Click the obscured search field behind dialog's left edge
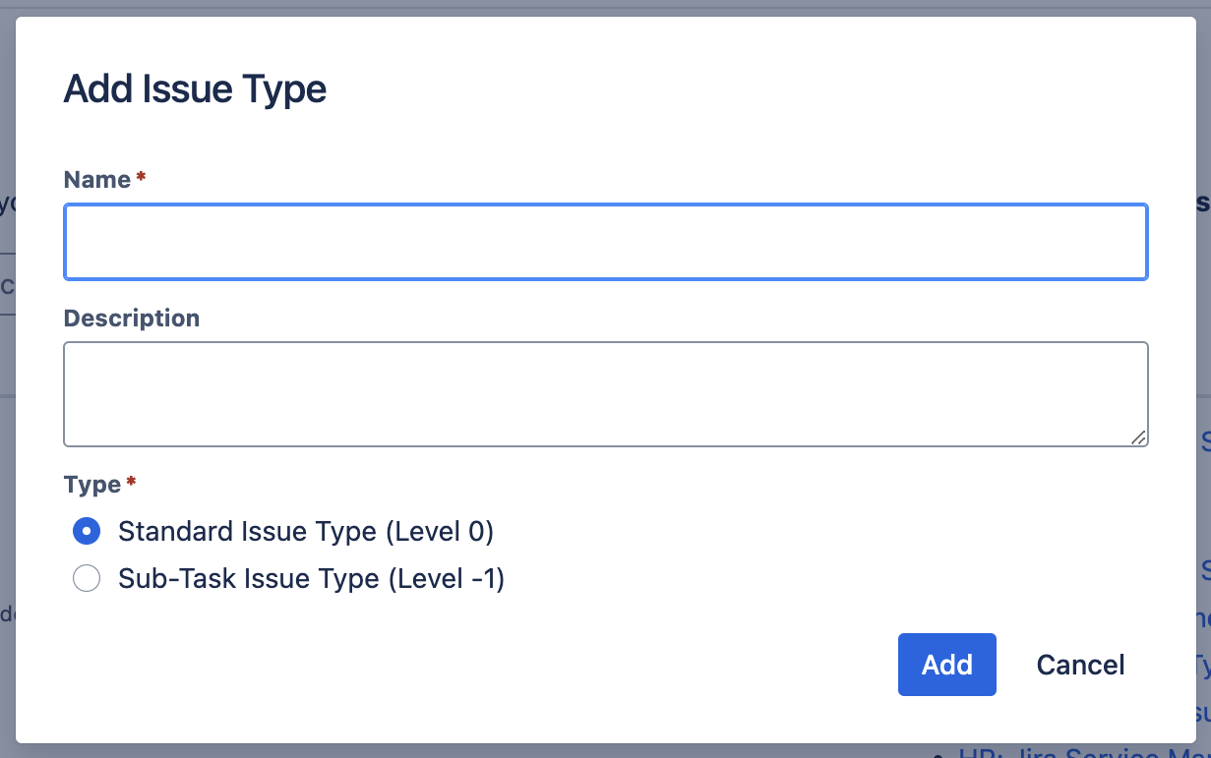The width and height of the screenshot is (1211, 758). click(7, 286)
